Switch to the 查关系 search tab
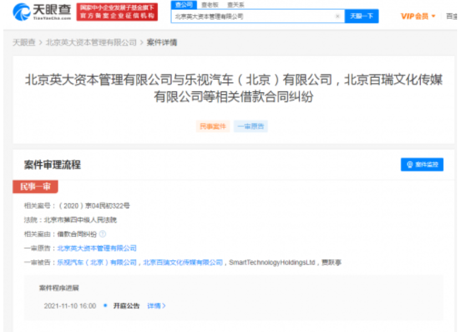The image size is (461, 332). 236,4
